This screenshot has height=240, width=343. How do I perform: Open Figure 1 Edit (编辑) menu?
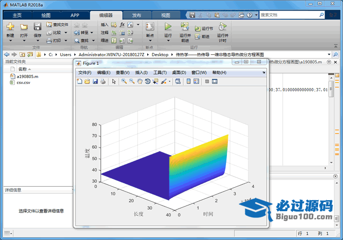(104, 72)
